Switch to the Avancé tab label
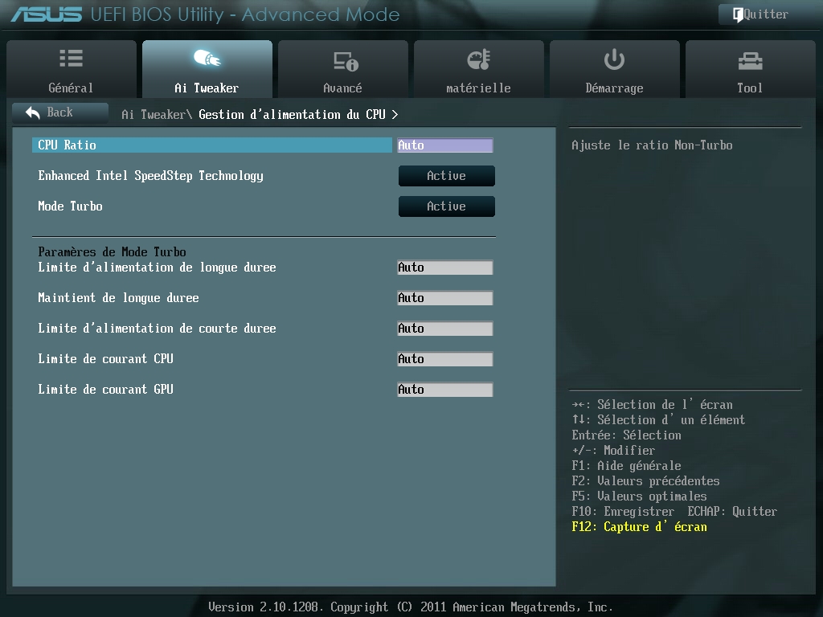This screenshot has width=823, height=617. [x=342, y=88]
